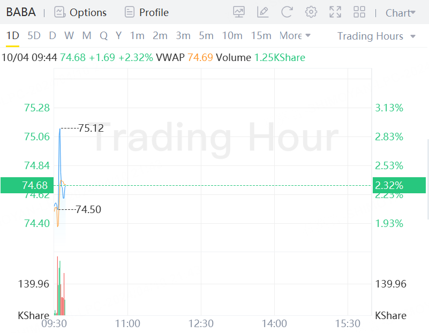Screen dimensions: 429x333
Task: Select the 5m interval
Action: [206, 35]
